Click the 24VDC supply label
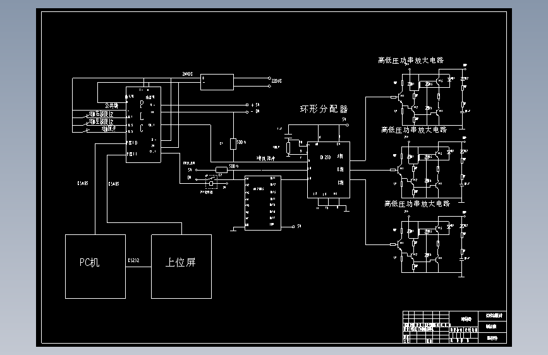The width and height of the screenshot is (548, 355). coord(188,74)
